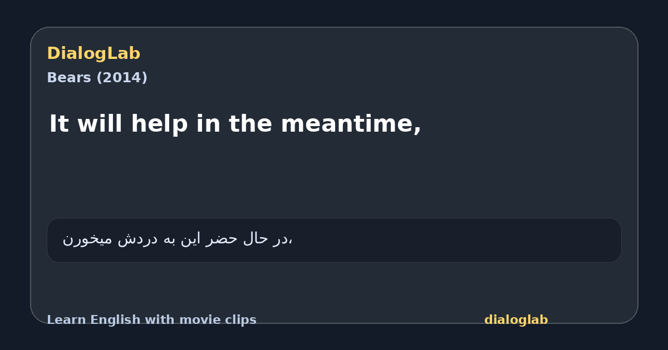Select the word 'Bears' in the title
The width and height of the screenshot is (668, 350).
69,78
